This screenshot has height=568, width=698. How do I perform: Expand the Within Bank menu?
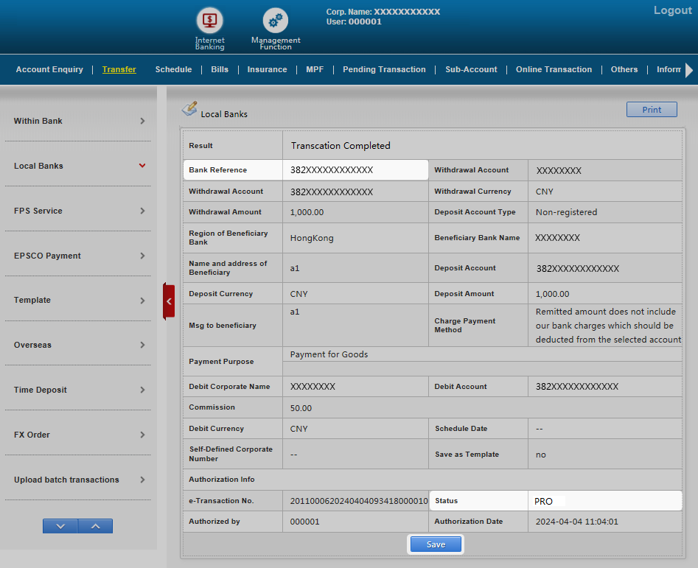[x=80, y=121]
